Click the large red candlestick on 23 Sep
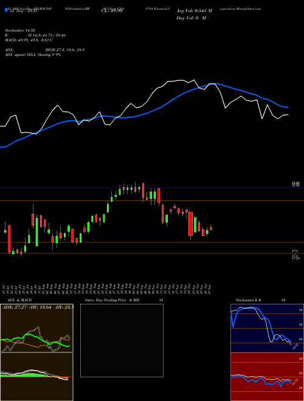 pos(190,224)
